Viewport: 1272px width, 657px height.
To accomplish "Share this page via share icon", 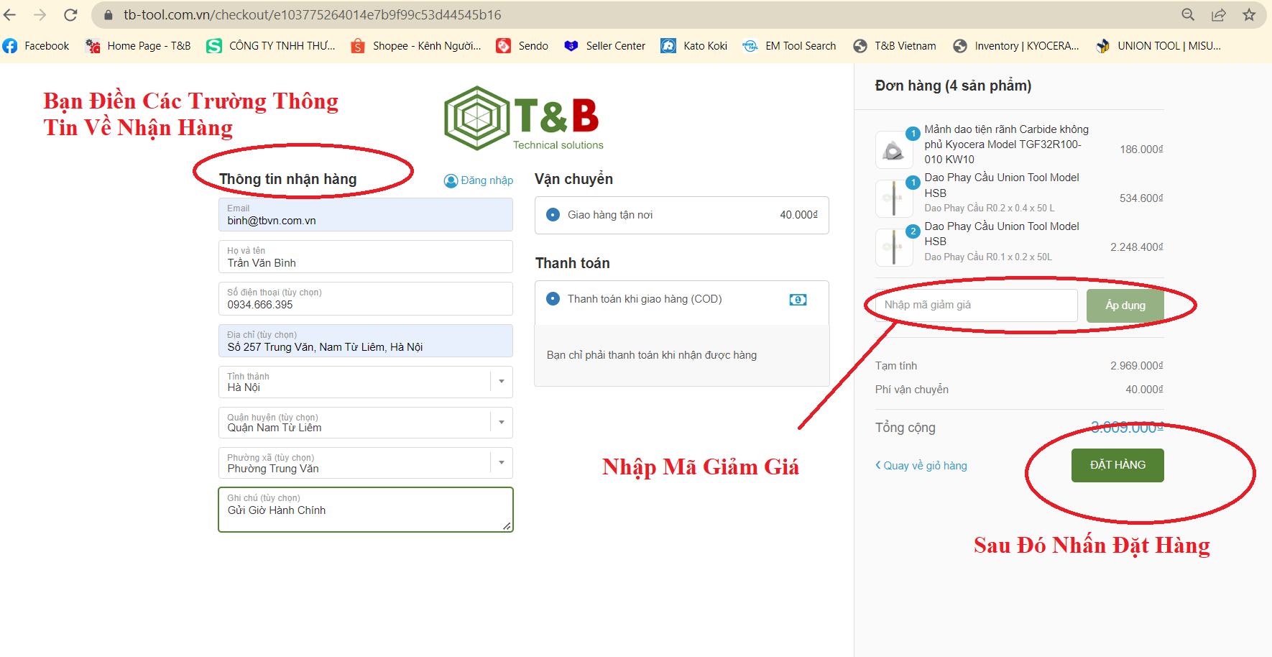I will pos(1219,14).
